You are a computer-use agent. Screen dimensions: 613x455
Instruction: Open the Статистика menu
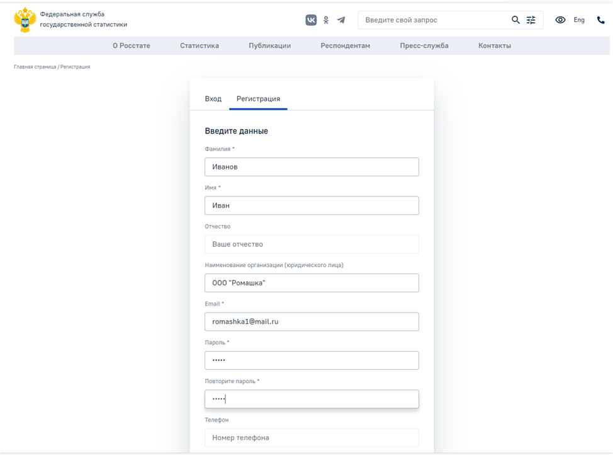pyautogui.click(x=200, y=45)
